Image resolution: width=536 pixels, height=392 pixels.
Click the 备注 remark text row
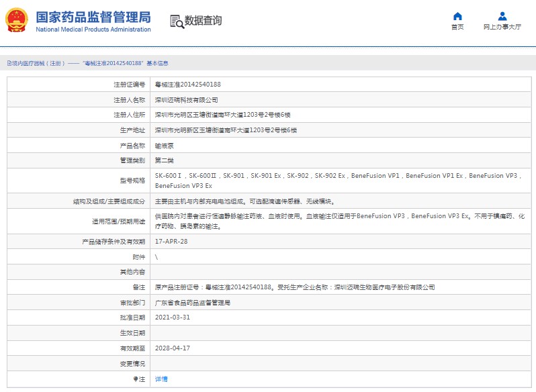[x=294, y=287]
